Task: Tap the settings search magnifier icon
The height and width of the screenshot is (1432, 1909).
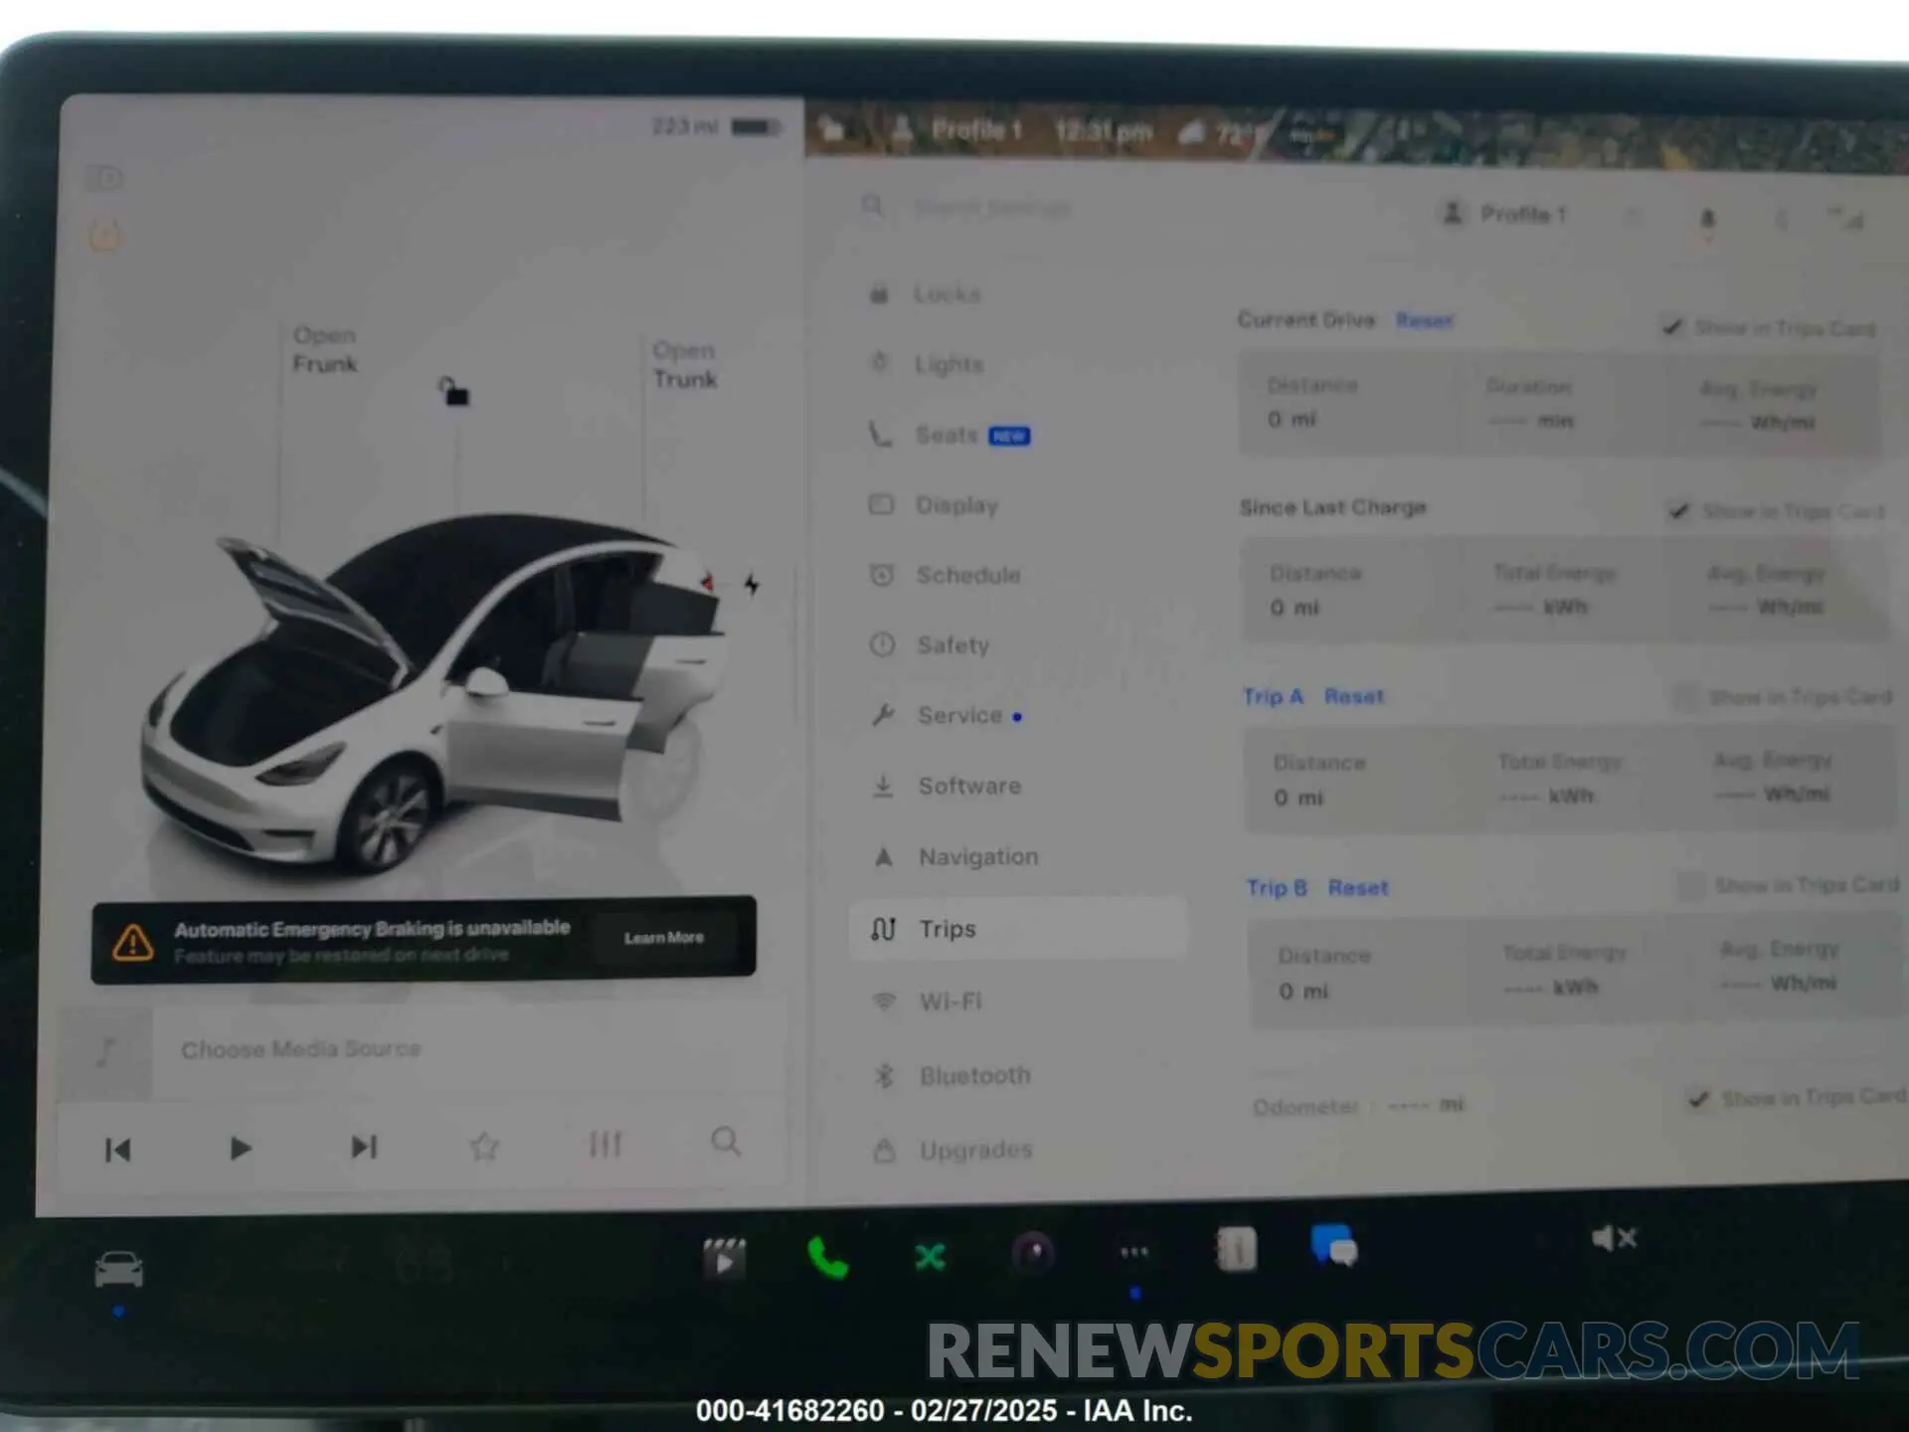Action: coord(872,205)
